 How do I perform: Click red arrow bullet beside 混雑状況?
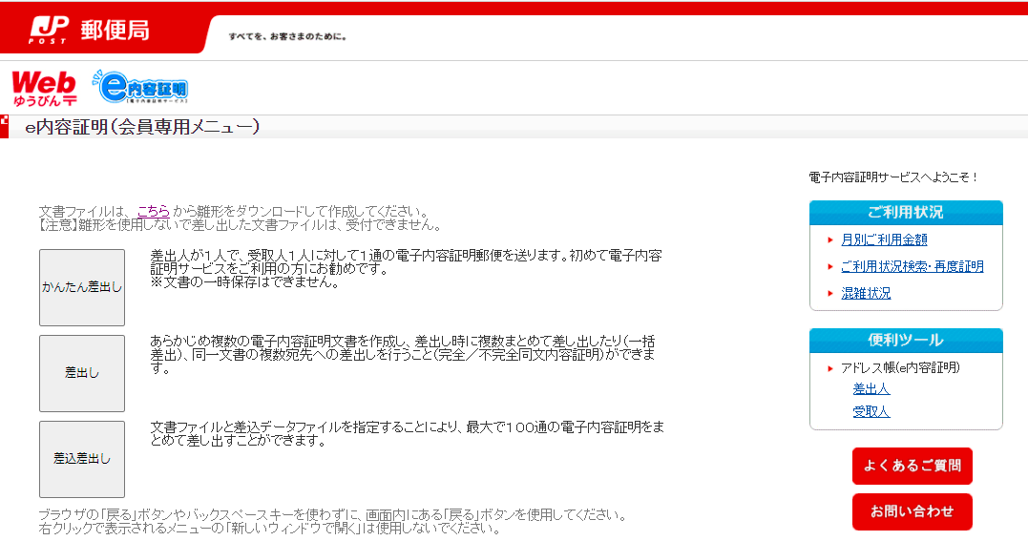click(x=830, y=294)
